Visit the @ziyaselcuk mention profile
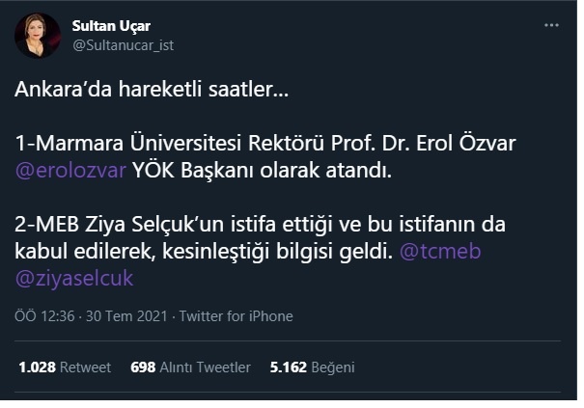 tap(73, 279)
